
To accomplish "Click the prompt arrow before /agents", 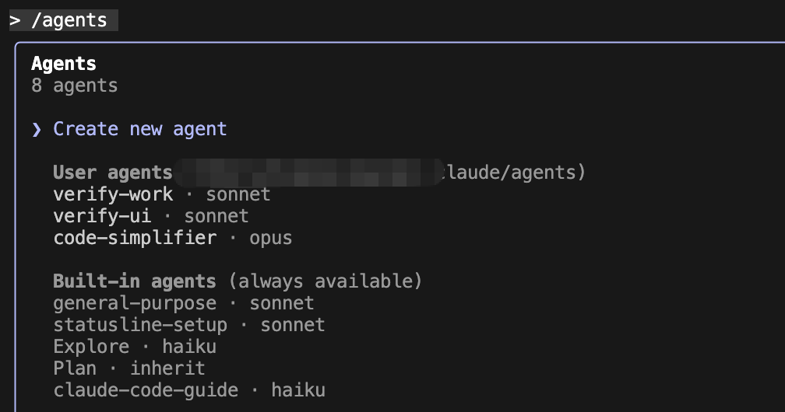I will tap(15, 20).
